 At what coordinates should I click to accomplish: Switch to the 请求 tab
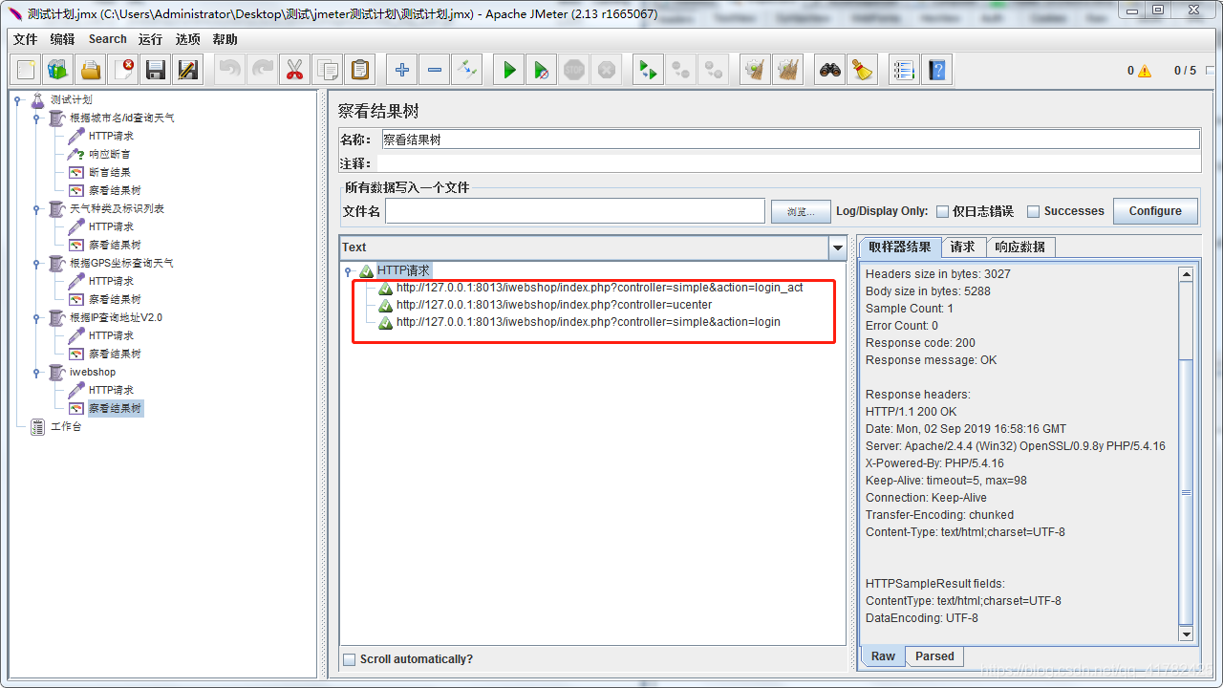click(x=963, y=247)
